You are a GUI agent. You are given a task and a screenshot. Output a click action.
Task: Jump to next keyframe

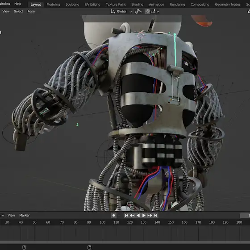(150, 215)
